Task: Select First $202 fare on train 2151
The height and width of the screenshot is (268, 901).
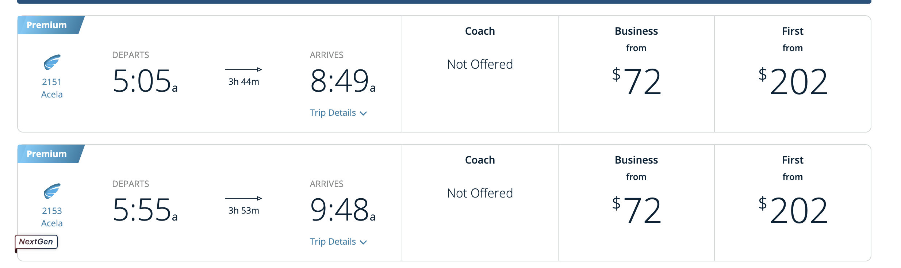Action: point(793,81)
